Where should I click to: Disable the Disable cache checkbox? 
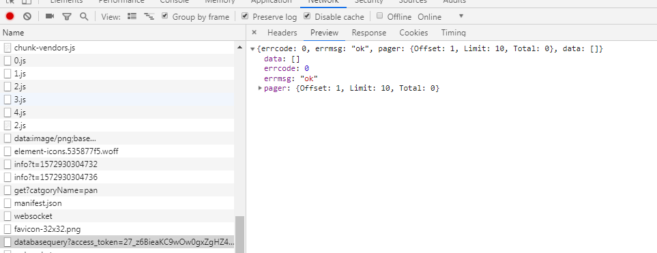[307, 16]
